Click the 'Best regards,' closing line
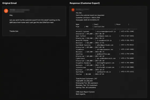This screenshot has height=100, width=150. point(81,94)
